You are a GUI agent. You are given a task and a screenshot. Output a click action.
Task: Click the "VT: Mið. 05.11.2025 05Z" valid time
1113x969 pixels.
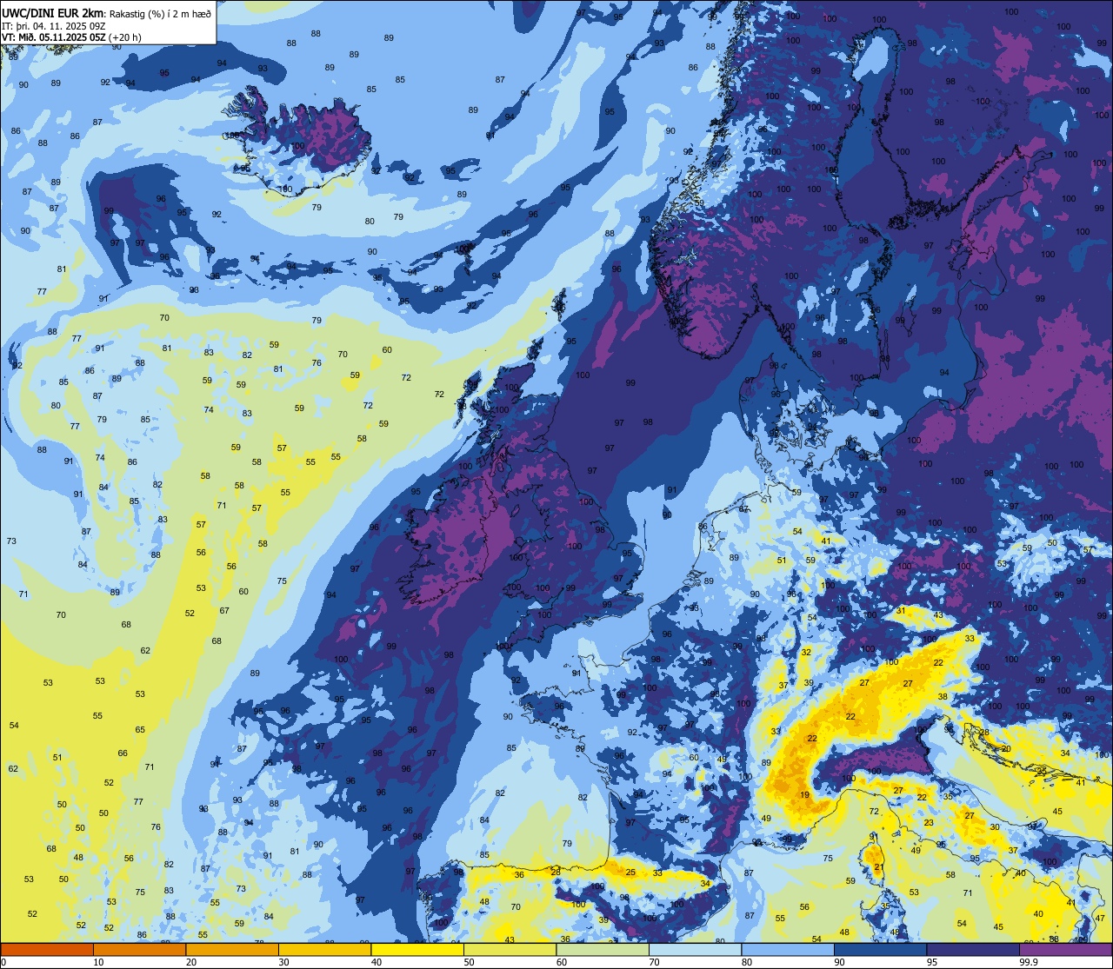(55, 37)
